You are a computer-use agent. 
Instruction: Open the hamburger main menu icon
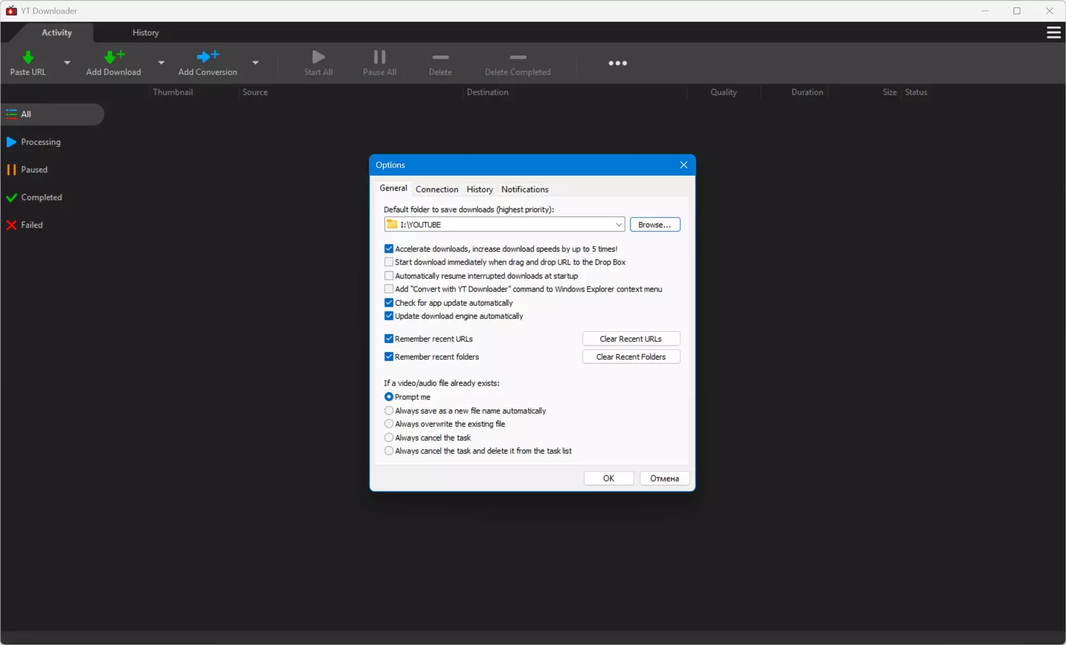[x=1053, y=32]
